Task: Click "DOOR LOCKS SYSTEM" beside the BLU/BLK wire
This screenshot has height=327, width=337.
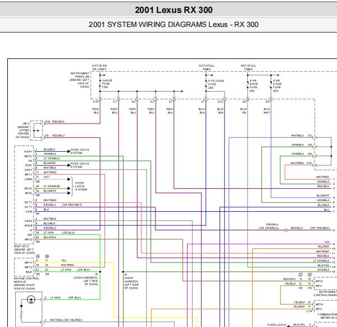Action: pyautogui.click(x=80, y=151)
